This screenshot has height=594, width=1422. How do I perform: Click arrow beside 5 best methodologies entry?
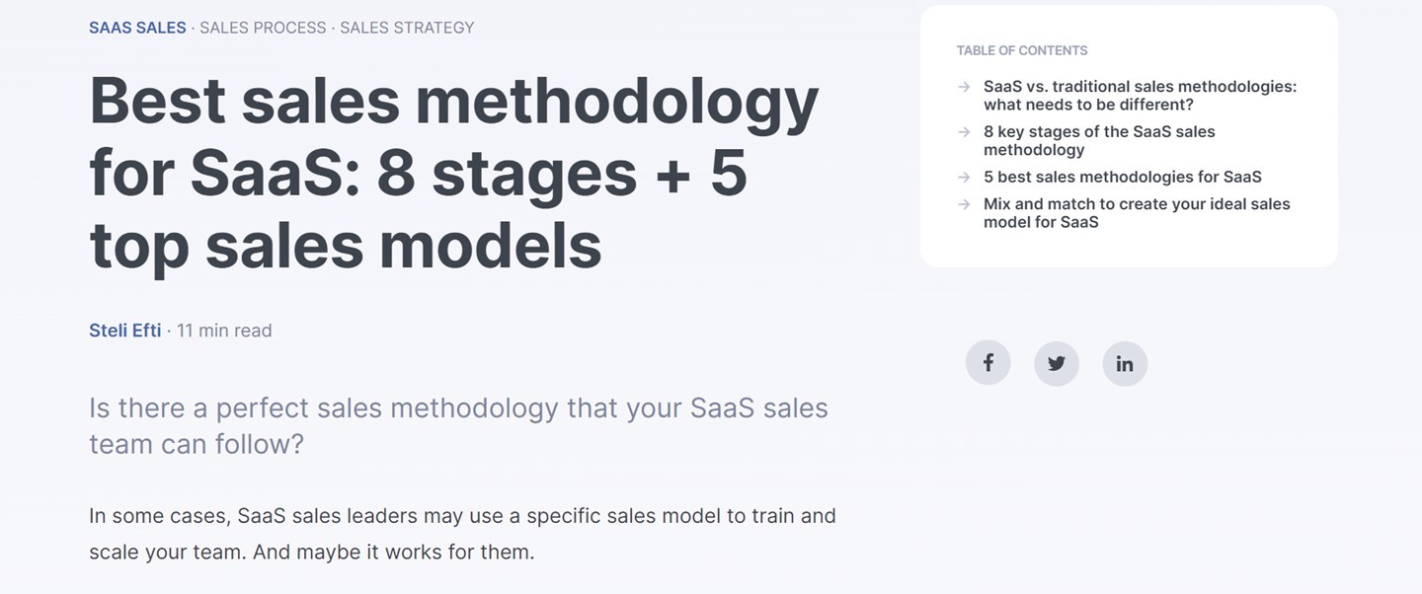964,178
